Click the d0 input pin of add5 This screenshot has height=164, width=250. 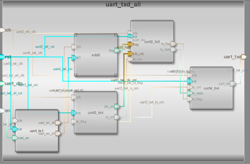point(73,47)
